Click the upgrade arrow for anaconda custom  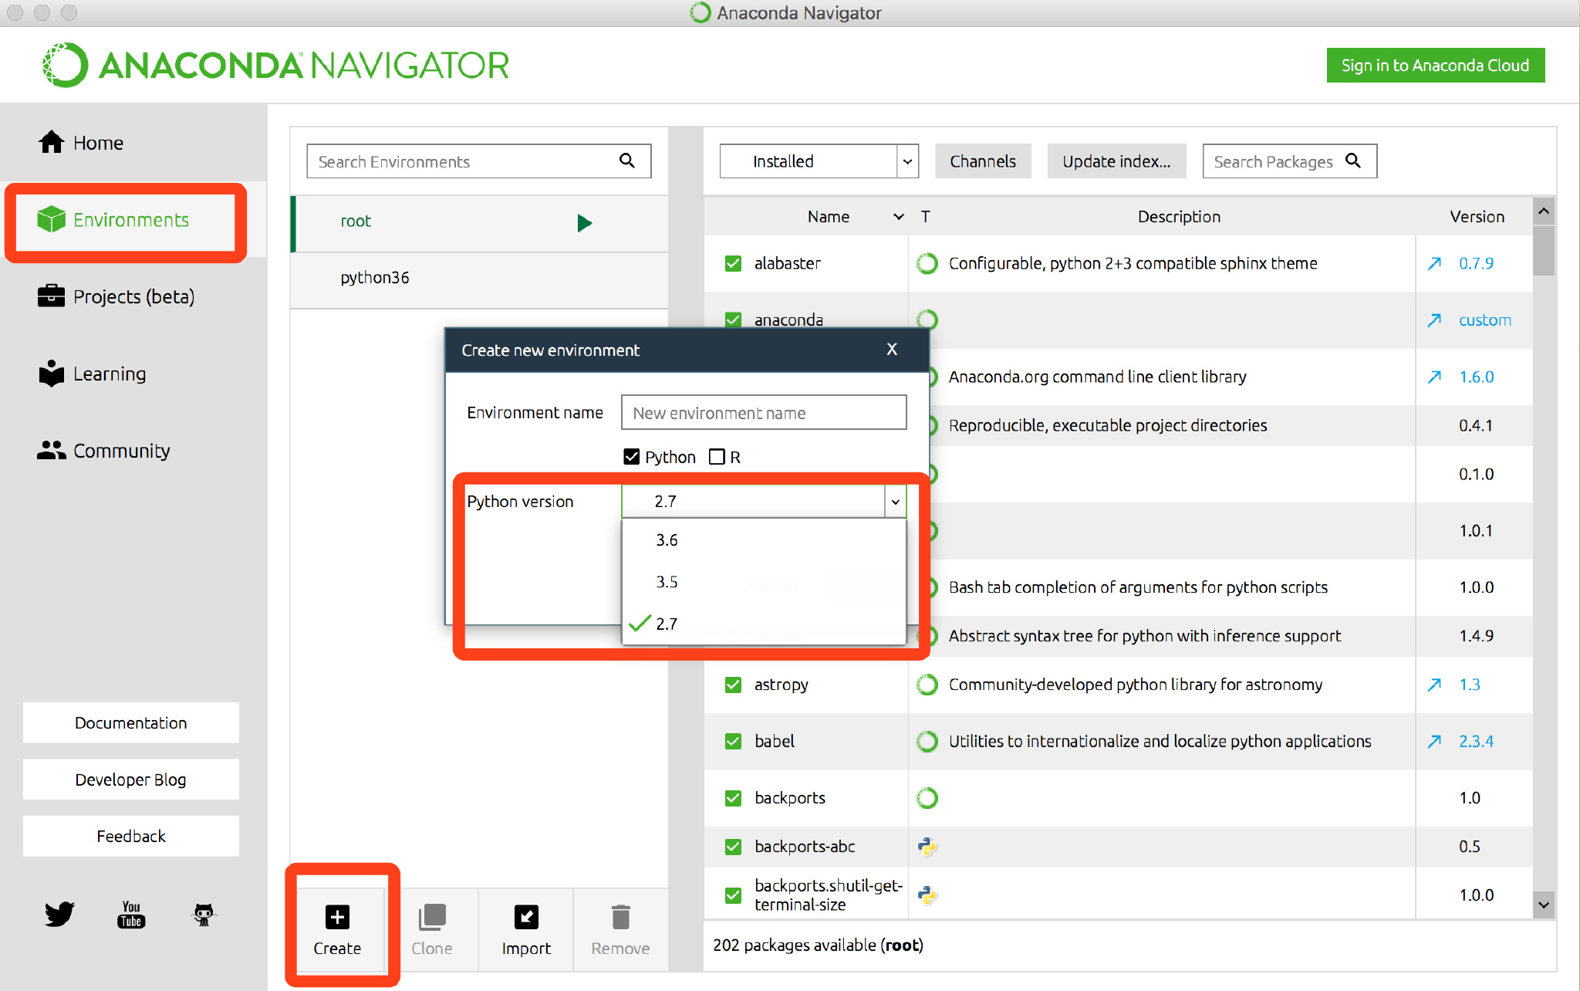click(x=1434, y=320)
